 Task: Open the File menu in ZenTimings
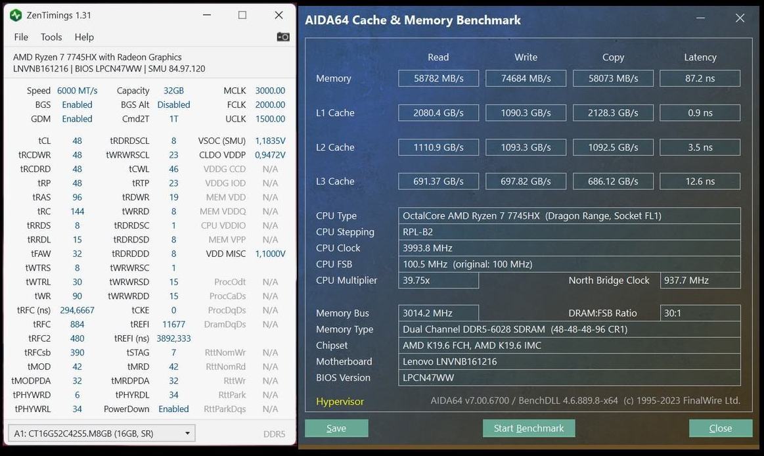(21, 37)
